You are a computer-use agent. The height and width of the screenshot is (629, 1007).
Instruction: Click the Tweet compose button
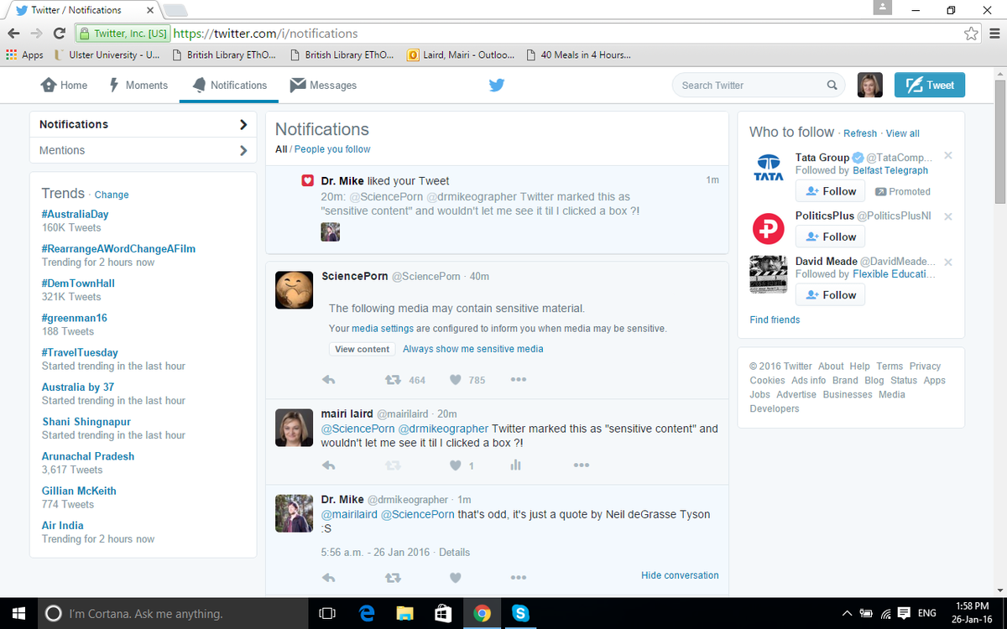930,85
